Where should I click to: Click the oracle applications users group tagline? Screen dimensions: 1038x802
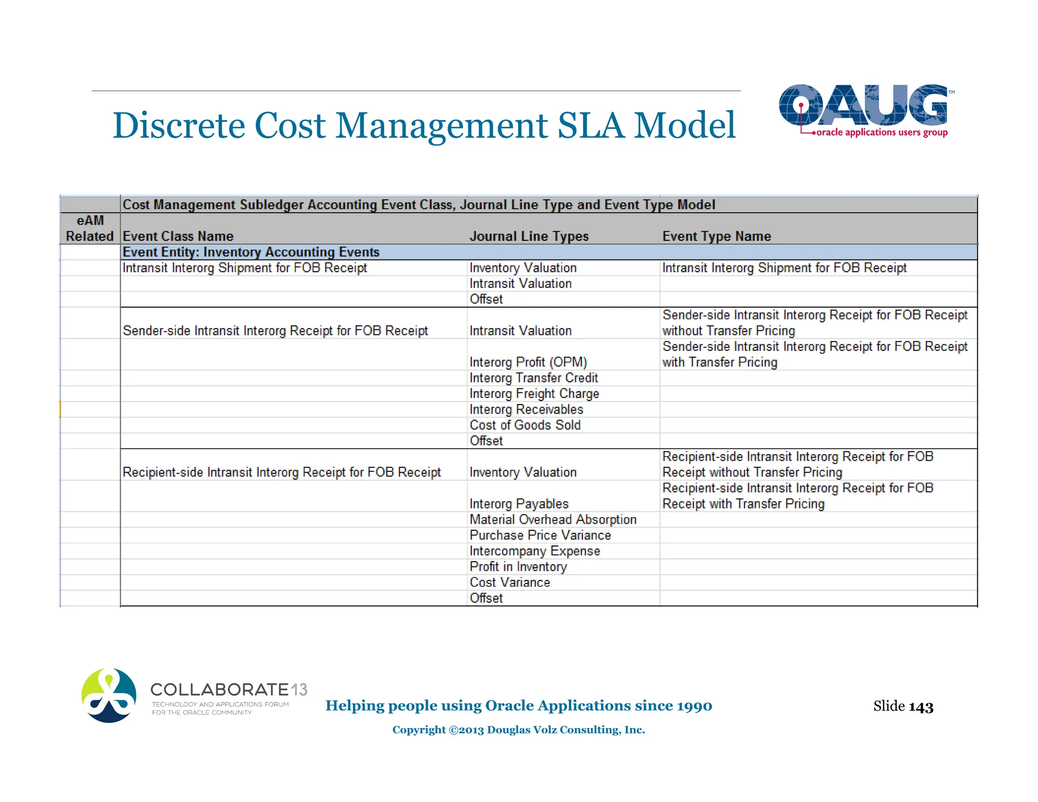[882, 132]
